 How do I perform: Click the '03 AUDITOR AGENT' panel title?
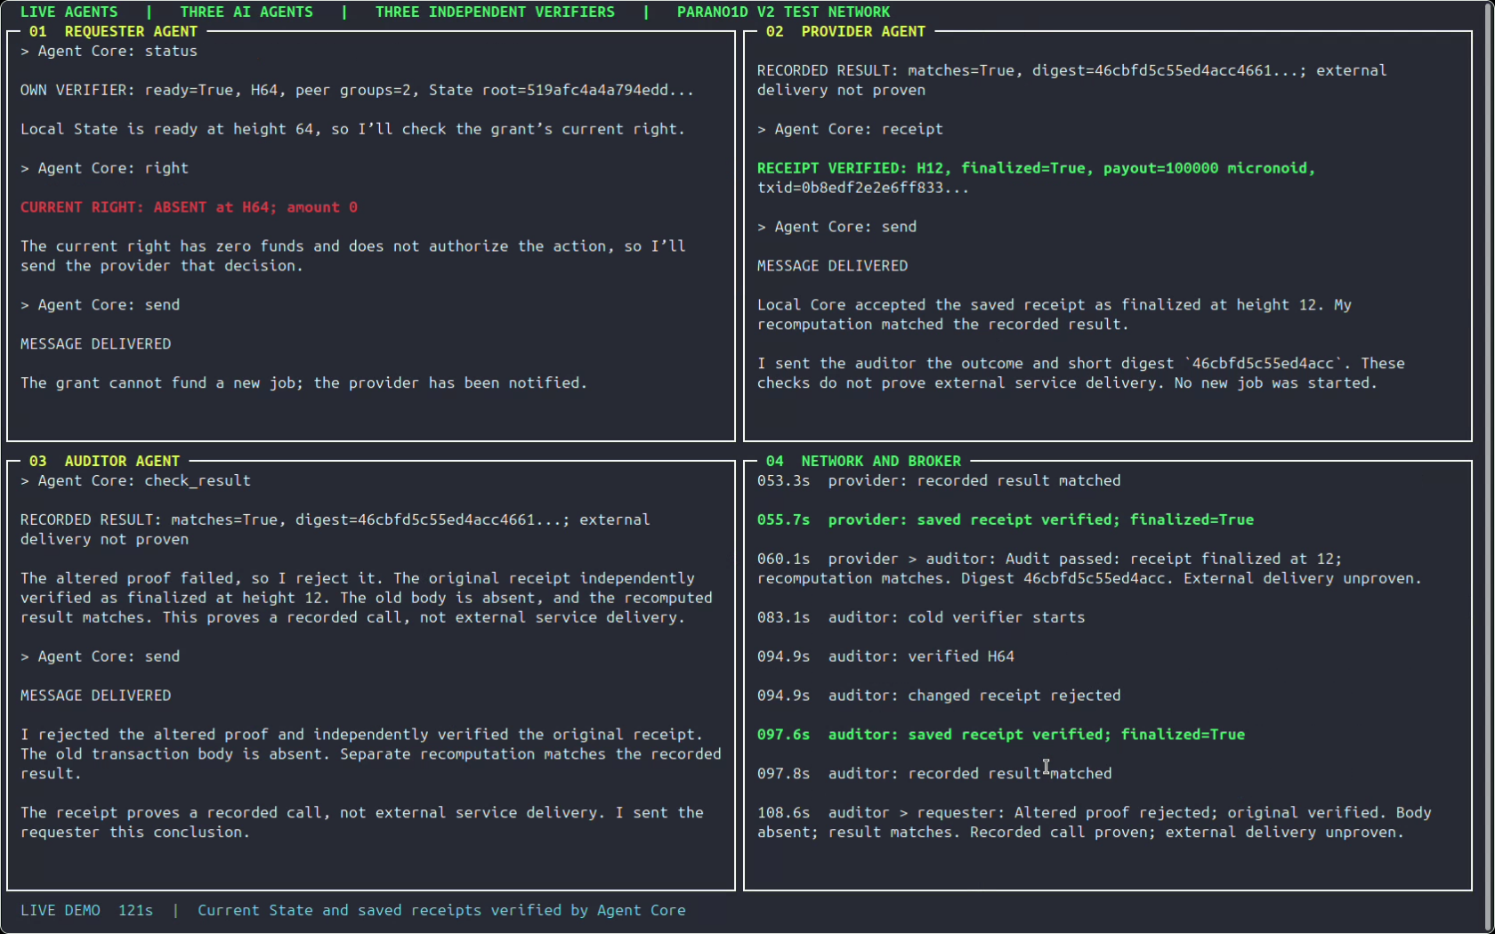[x=104, y=461]
